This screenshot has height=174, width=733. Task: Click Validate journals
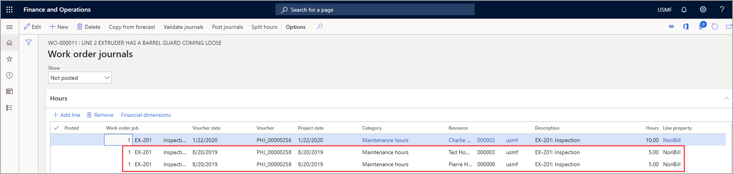click(183, 27)
